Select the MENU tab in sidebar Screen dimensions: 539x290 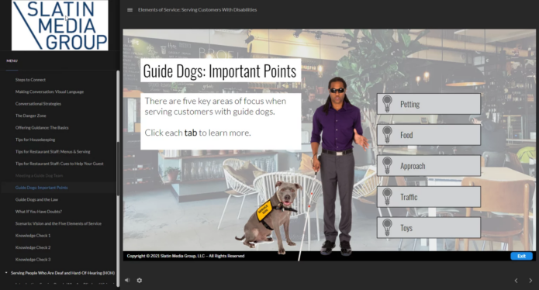(12, 60)
